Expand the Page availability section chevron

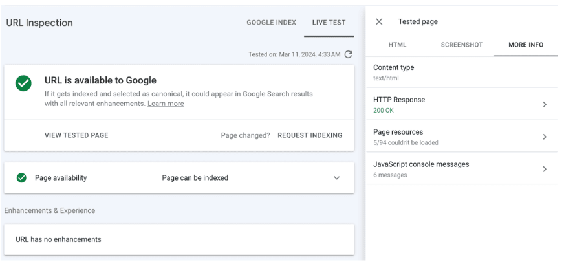click(x=337, y=178)
